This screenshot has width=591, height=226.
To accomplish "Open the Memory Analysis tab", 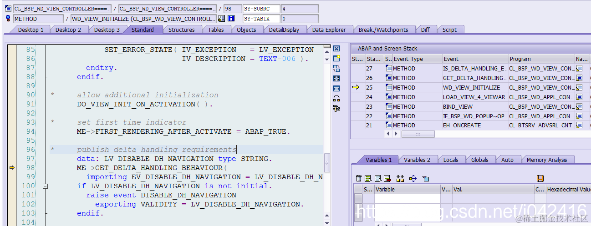I will coord(546,160).
